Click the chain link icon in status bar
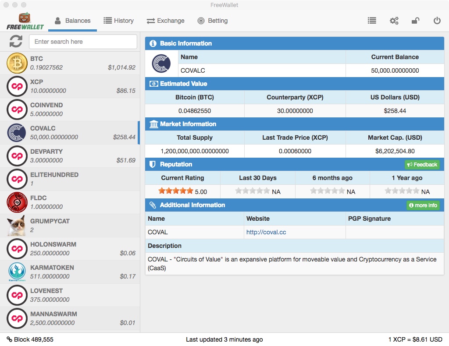 (x=9, y=339)
